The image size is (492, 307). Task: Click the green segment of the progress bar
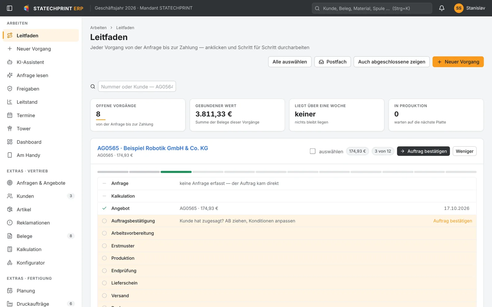[176, 172]
